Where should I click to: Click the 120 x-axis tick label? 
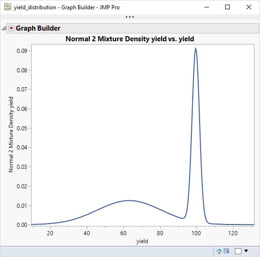pos(233,233)
